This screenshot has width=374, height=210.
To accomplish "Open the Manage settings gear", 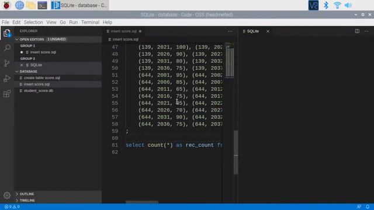I will [7, 195].
